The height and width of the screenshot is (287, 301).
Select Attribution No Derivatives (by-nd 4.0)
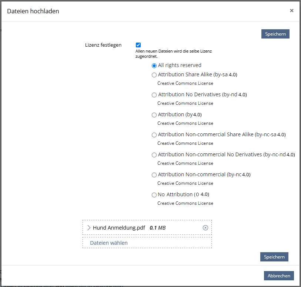click(x=154, y=95)
